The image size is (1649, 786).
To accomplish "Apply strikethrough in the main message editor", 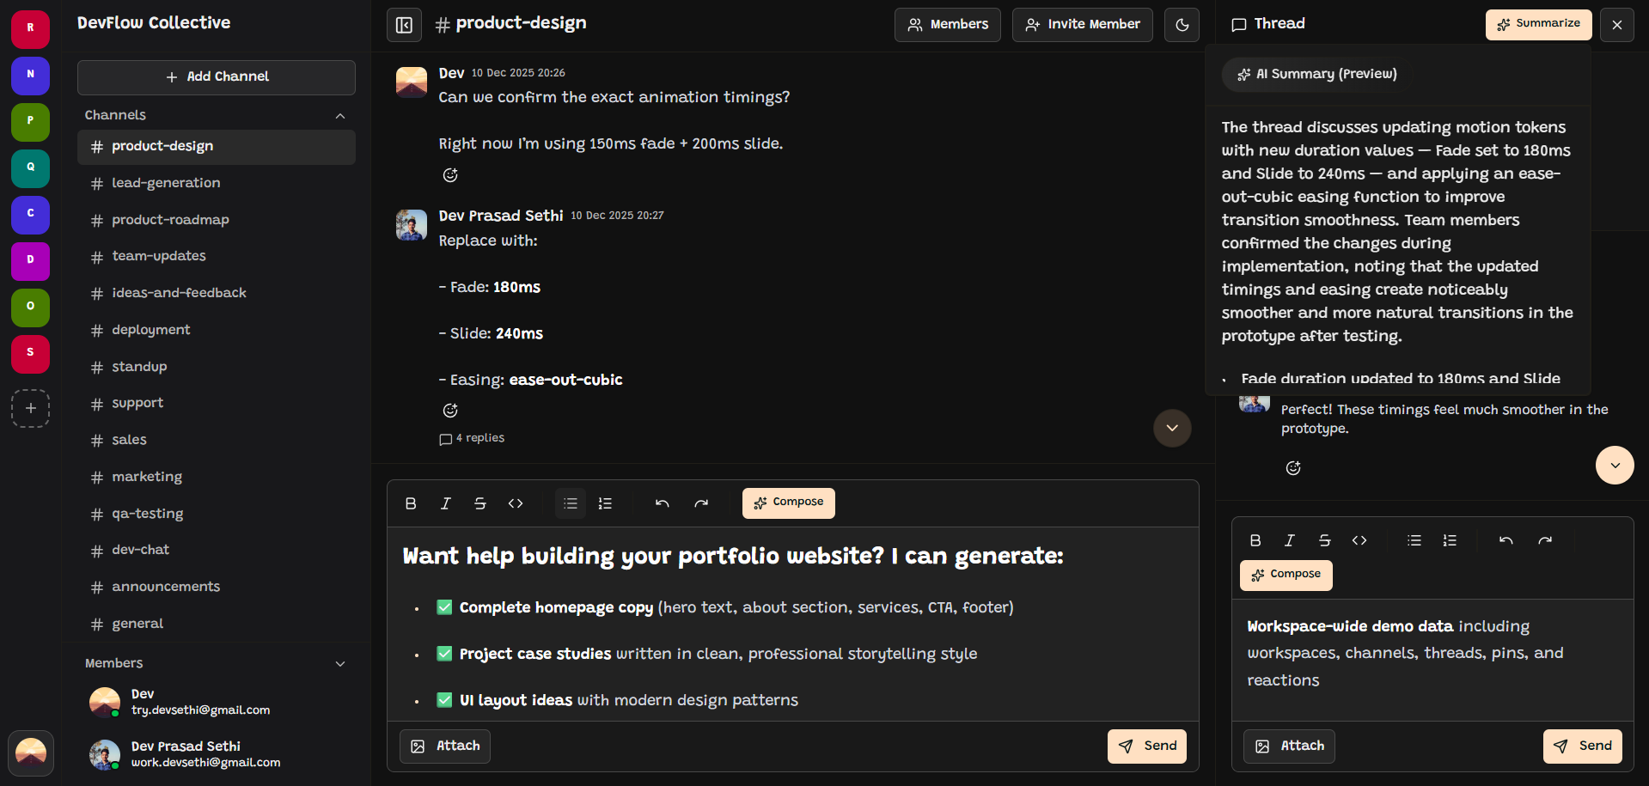I will pyautogui.click(x=480, y=503).
